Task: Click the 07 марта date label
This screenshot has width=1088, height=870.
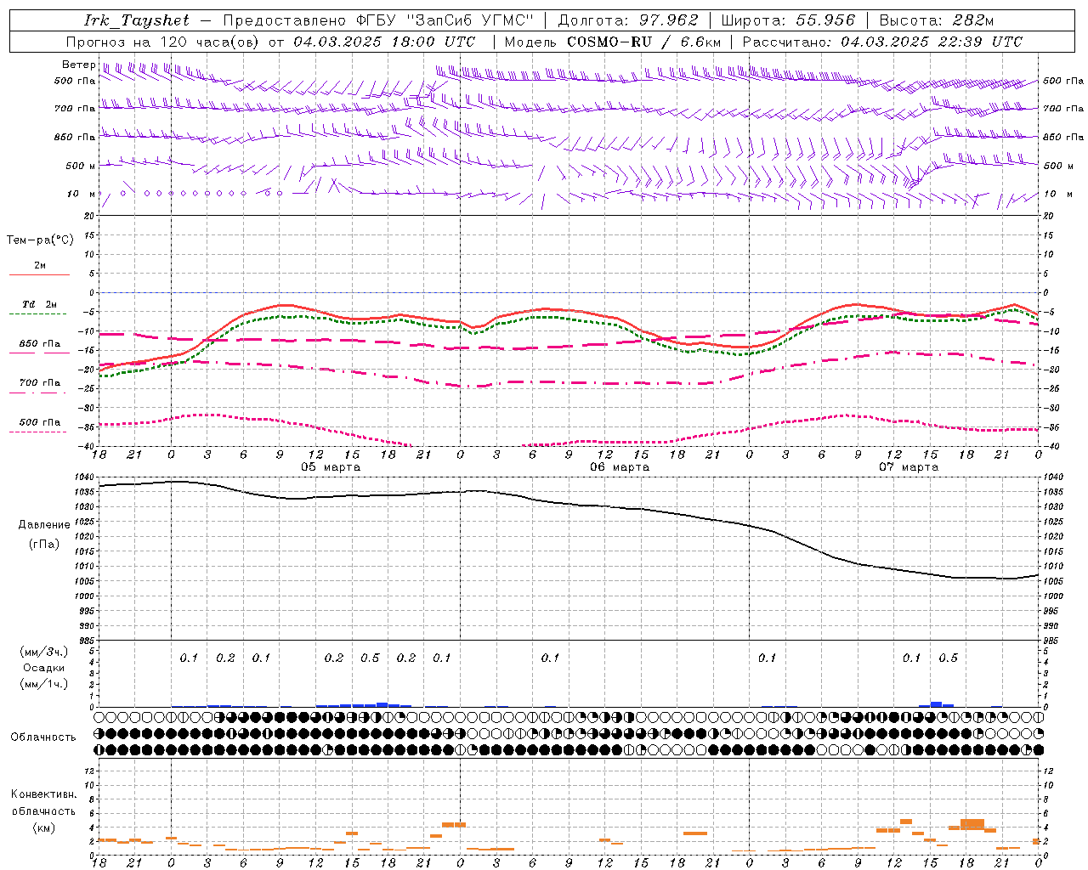Action: click(x=909, y=467)
